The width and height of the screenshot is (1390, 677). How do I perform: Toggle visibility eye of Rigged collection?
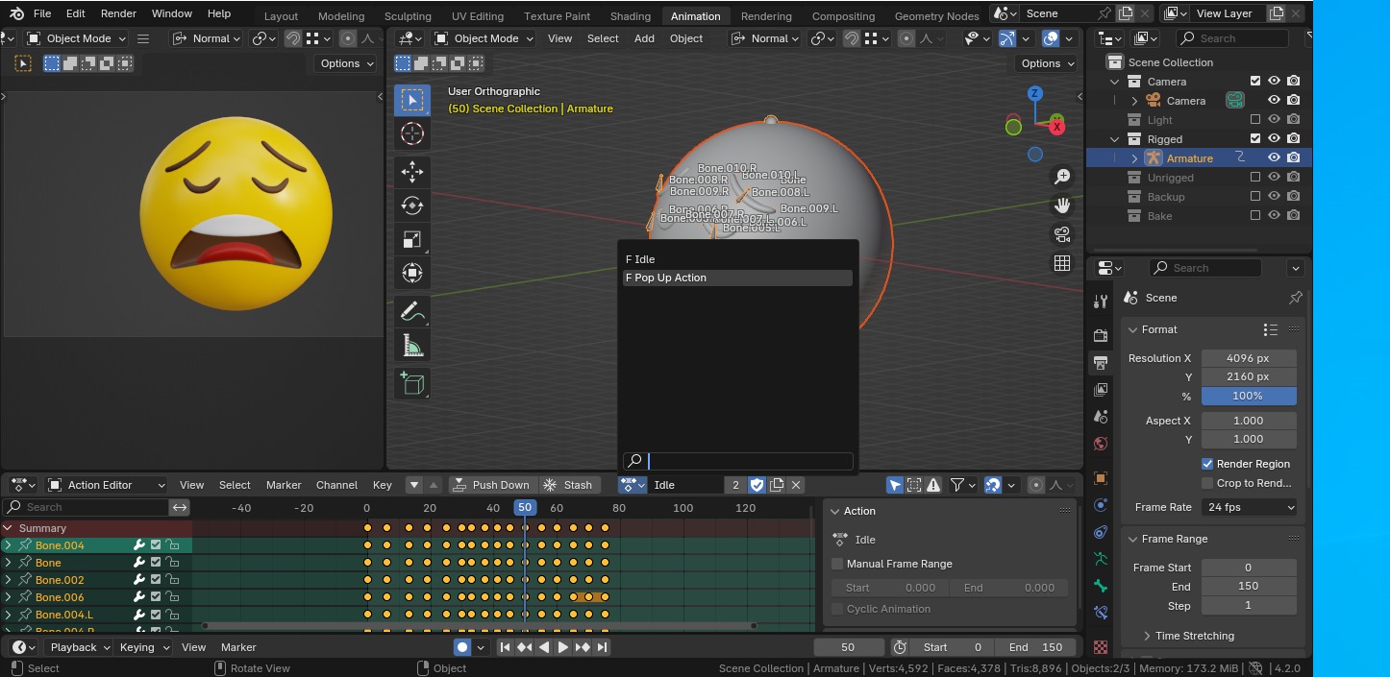(x=1274, y=139)
